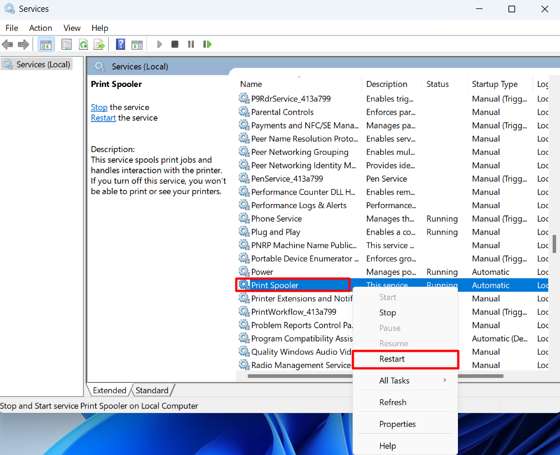
Task: Click the Restart the service link
Action: coord(103,118)
